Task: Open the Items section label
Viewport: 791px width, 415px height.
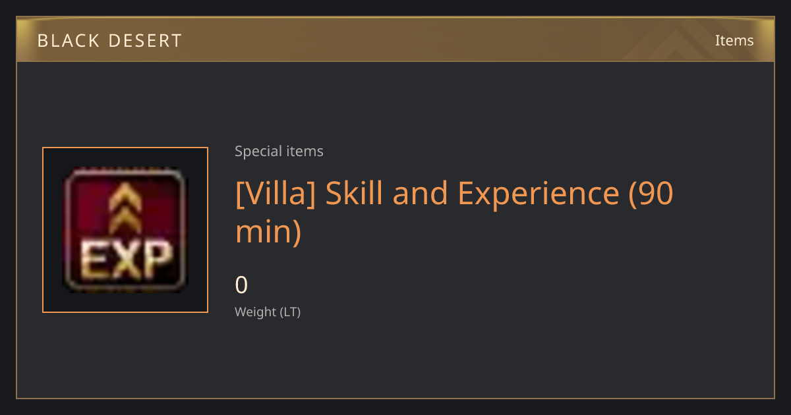Action: click(734, 40)
